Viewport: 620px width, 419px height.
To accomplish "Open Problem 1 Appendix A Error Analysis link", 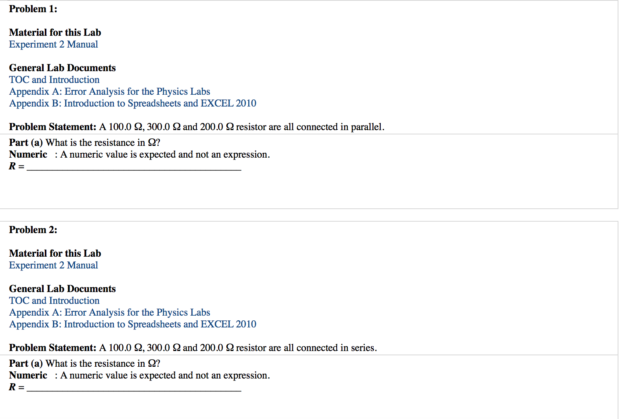I will [x=110, y=92].
